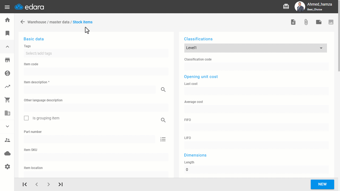
Task: Collapse the sidebar section with up chevron
Action: point(7,47)
